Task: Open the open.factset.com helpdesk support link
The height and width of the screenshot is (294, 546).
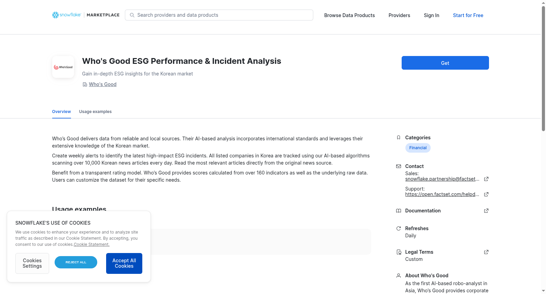Action: (442, 194)
